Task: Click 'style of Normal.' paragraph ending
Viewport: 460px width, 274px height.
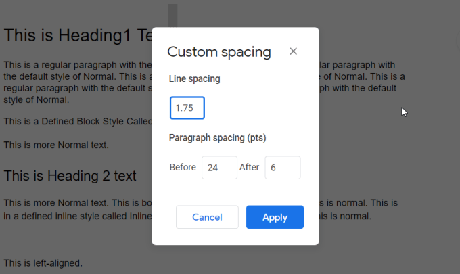Action: (x=36, y=99)
